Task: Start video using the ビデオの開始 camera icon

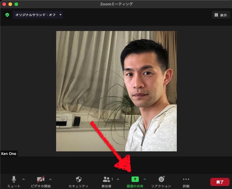Action: [x=41, y=180]
